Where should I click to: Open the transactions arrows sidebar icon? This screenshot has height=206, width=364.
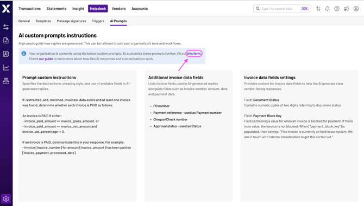[6, 27]
